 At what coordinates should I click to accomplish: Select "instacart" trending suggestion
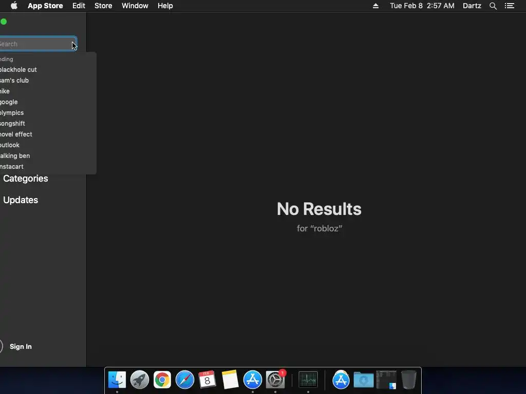(48, 167)
